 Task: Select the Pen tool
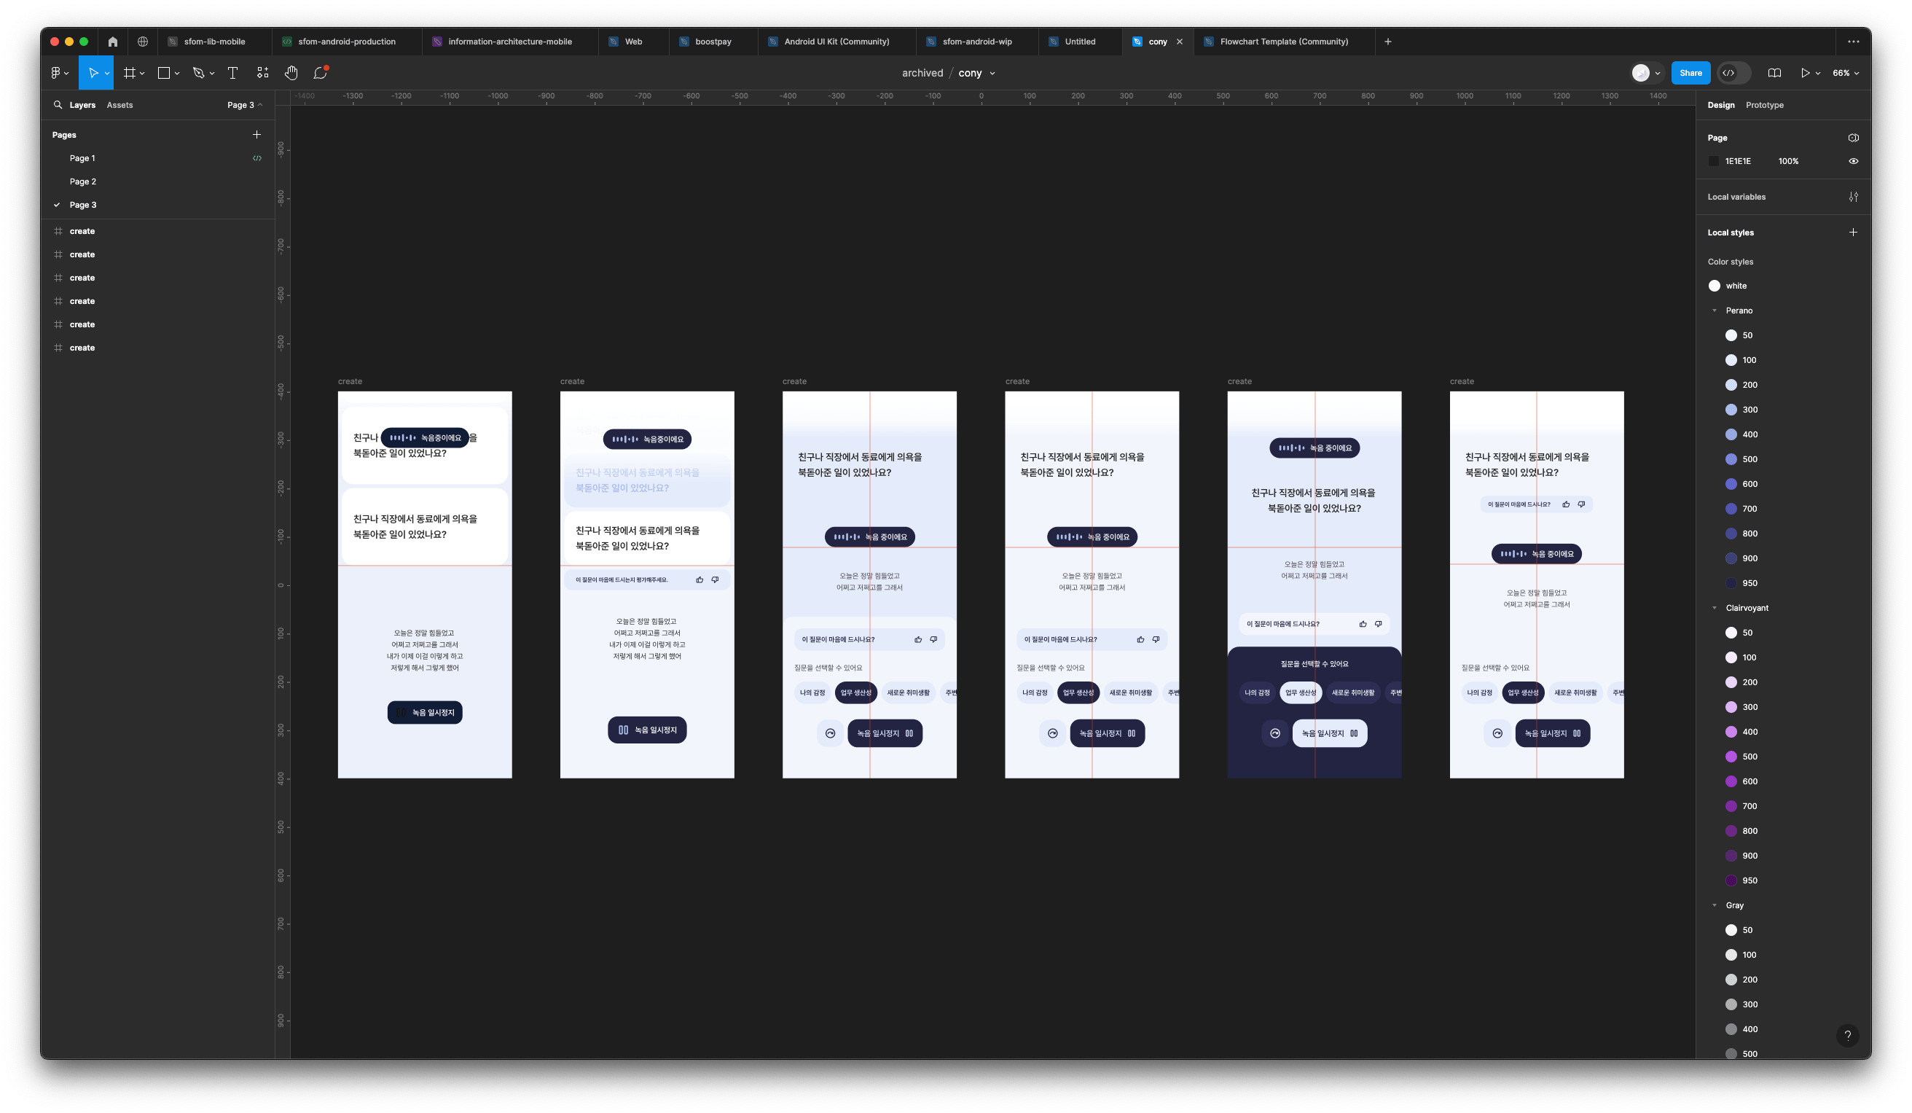click(x=199, y=73)
